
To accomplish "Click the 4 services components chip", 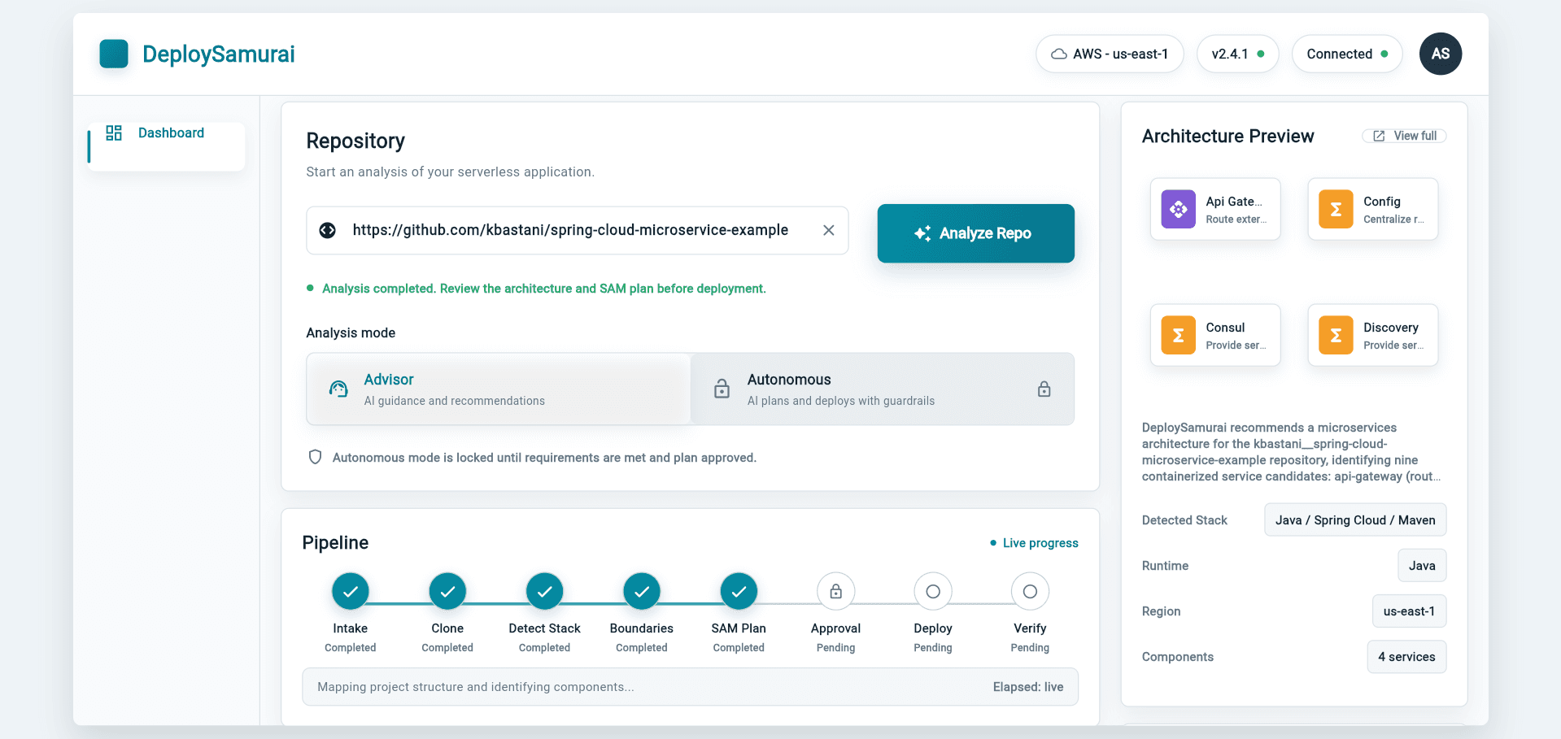I will coord(1406,657).
